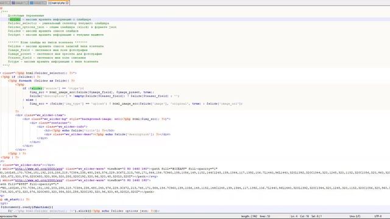Screen dimensions: 390x219
Task: Click the ob_start() PHP line
Action: pyautogui.click(x=15, y=200)
